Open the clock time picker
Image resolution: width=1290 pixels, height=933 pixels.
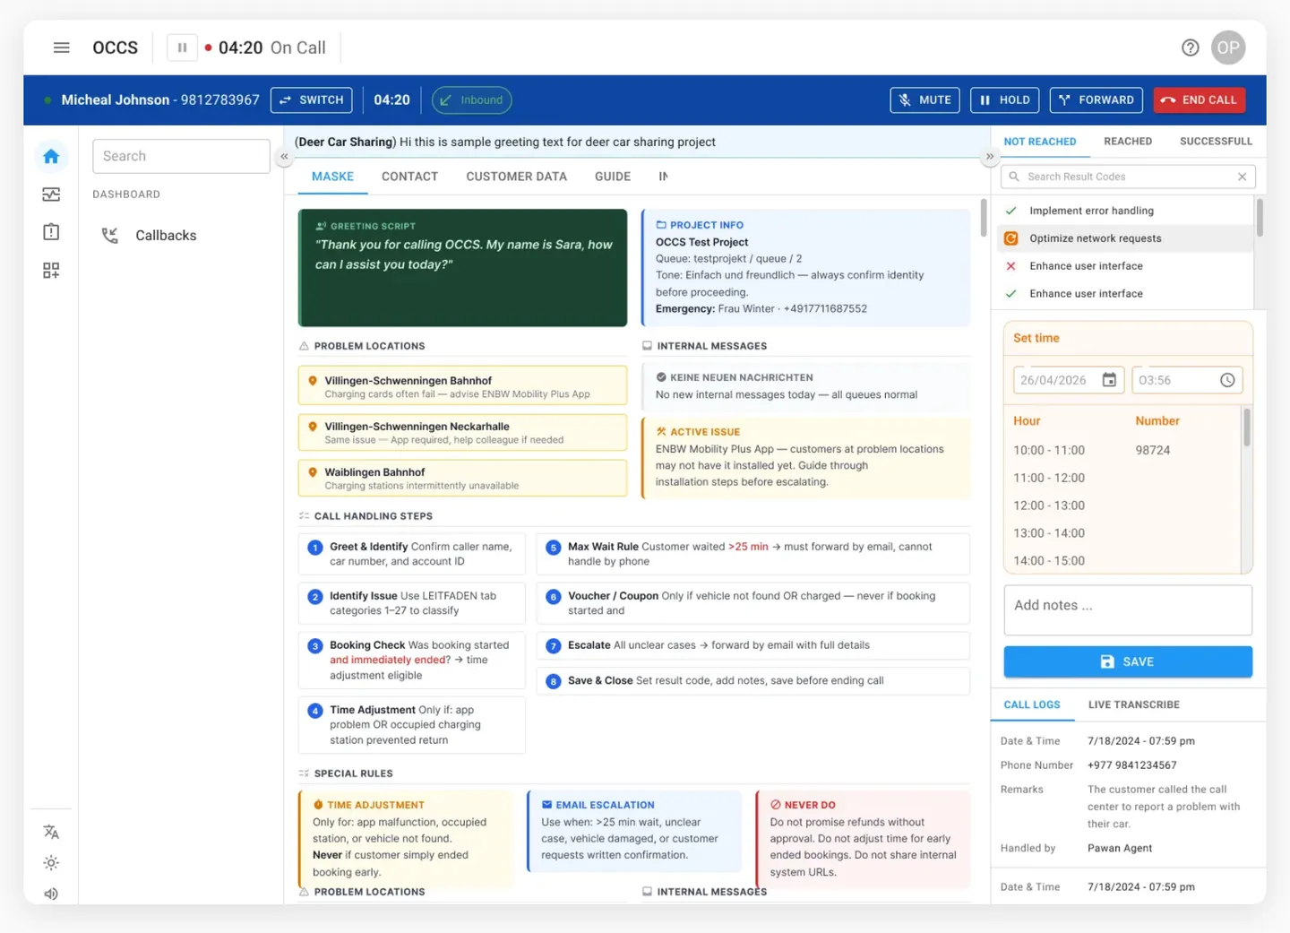1227,380
